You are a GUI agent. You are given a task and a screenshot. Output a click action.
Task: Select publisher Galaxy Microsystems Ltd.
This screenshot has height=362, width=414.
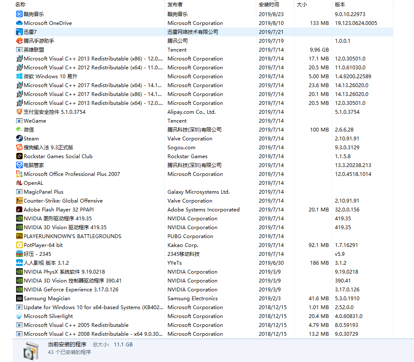click(199, 192)
